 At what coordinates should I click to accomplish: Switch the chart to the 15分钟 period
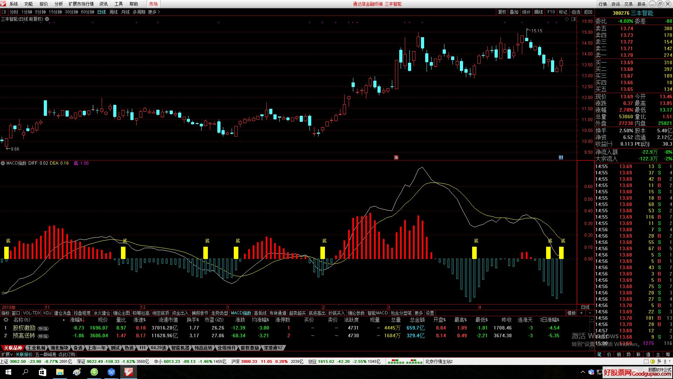55,12
